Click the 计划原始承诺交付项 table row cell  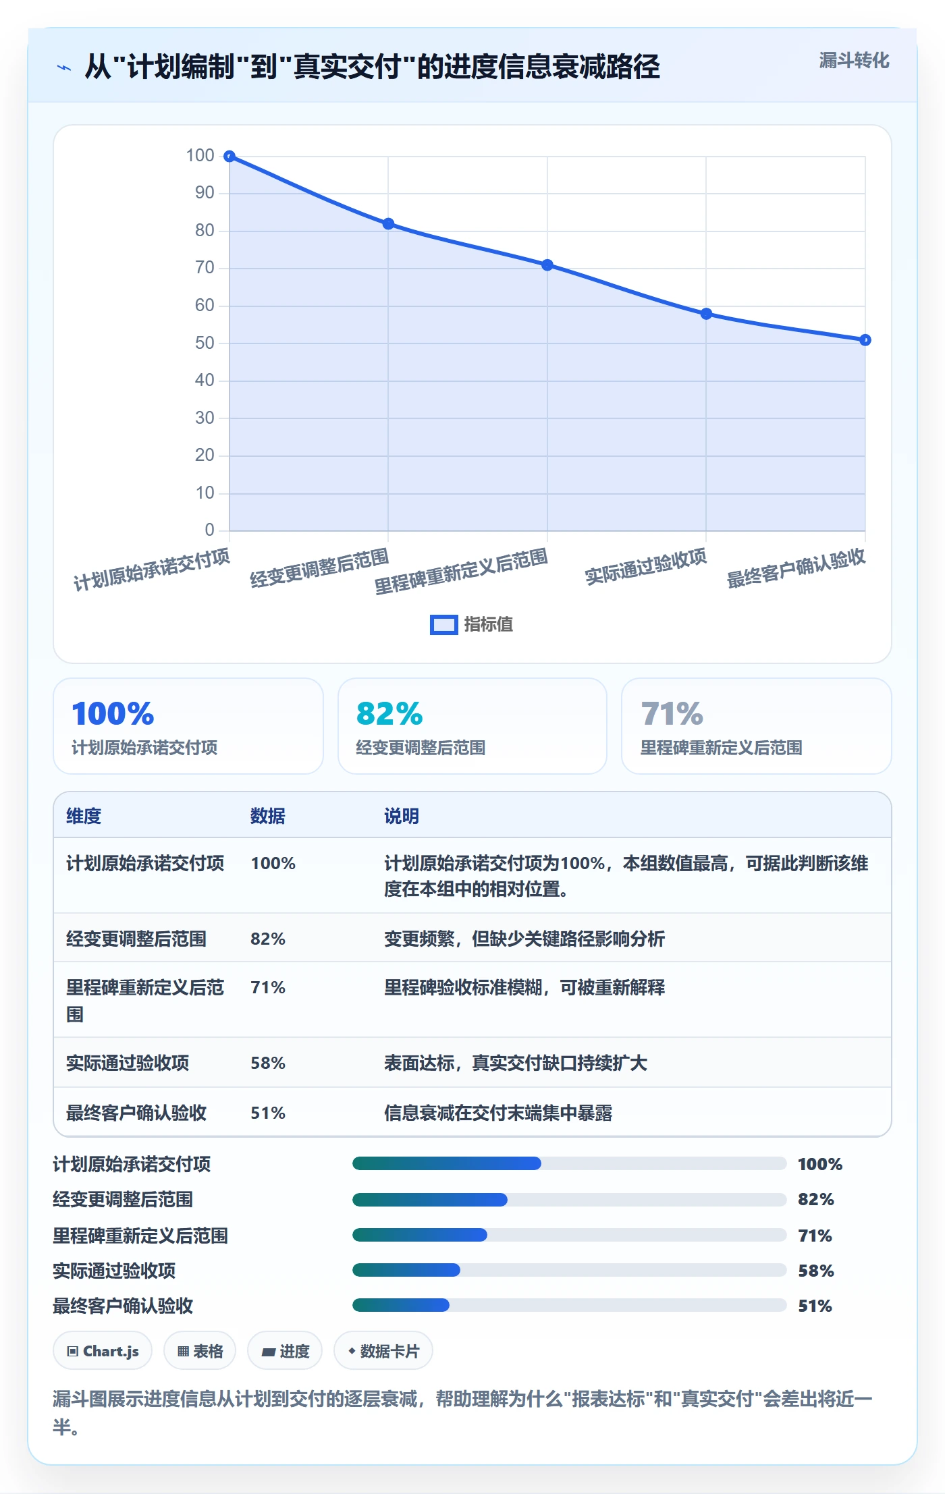click(145, 864)
